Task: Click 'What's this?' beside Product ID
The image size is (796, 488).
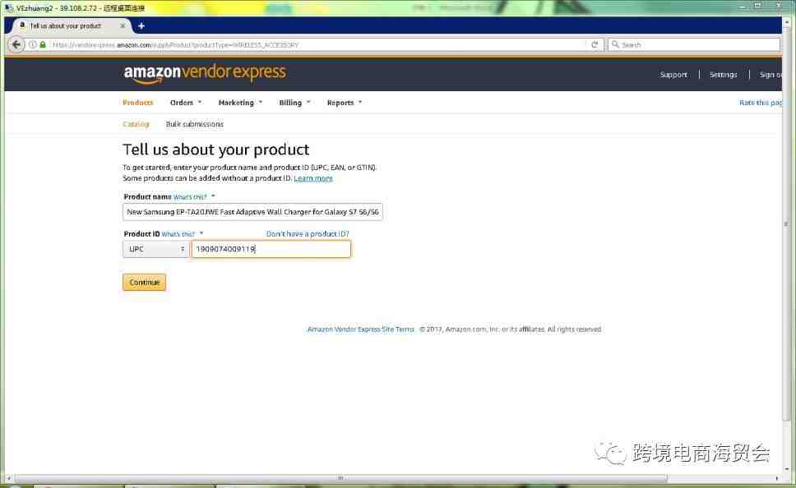Action: point(178,234)
